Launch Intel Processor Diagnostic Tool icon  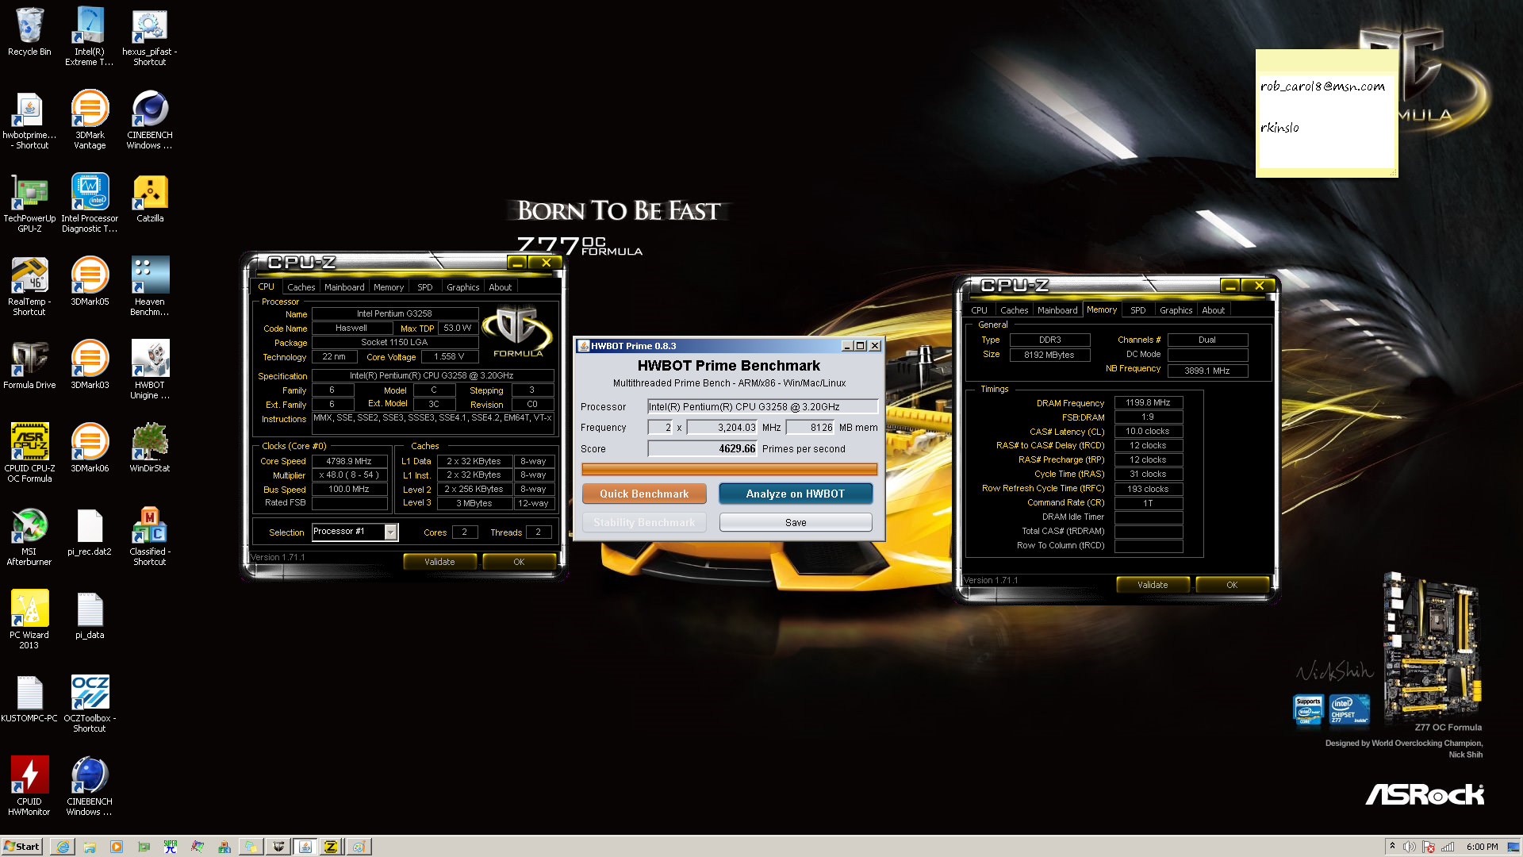90,203
